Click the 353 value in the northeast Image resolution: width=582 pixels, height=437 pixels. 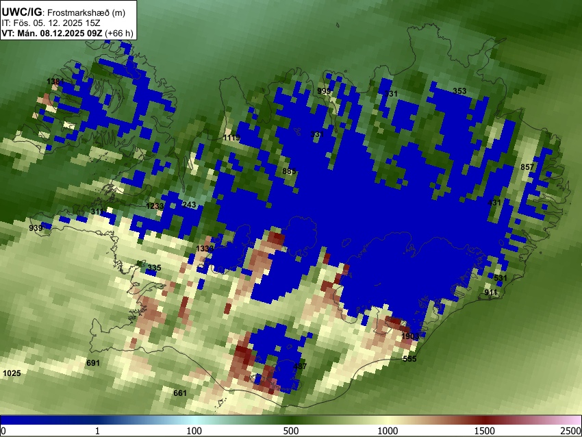pos(459,91)
